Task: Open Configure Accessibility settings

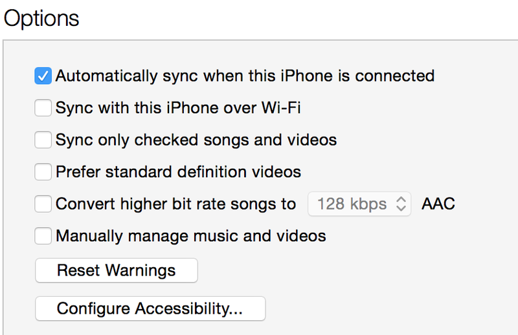Action: click(x=150, y=308)
